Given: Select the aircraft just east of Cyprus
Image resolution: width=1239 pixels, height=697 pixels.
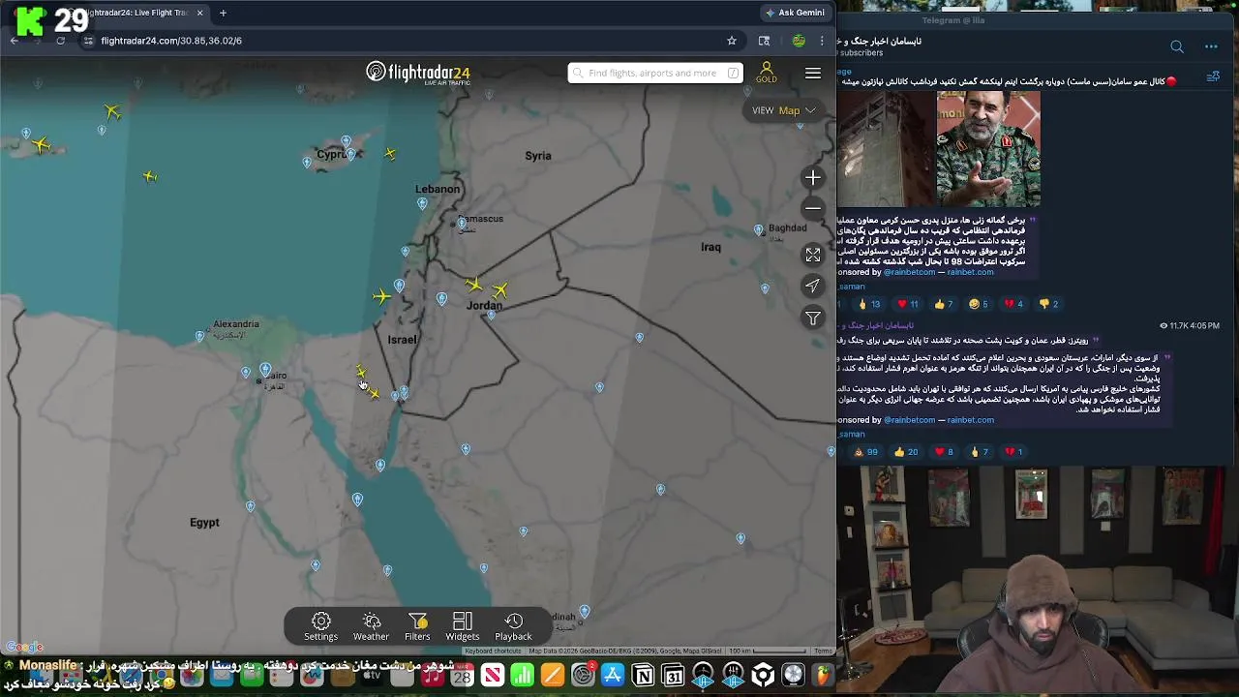Looking at the screenshot, I should click(390, 153).
